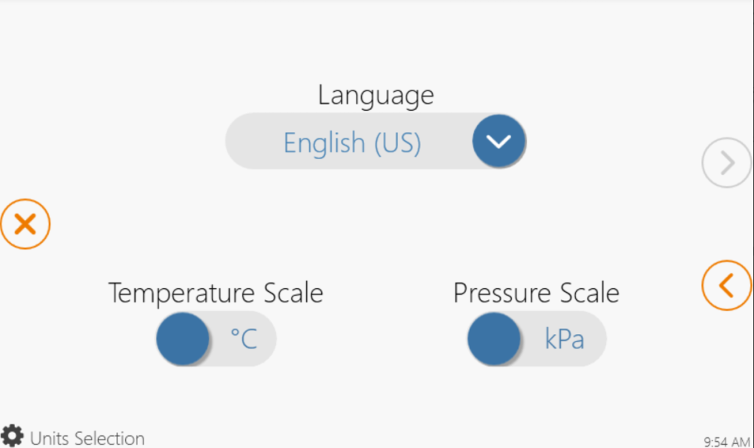This screenshot has height=448, width=754.
Task: Tap the forward navigation circle icon
Action: (x=725, y=162)
